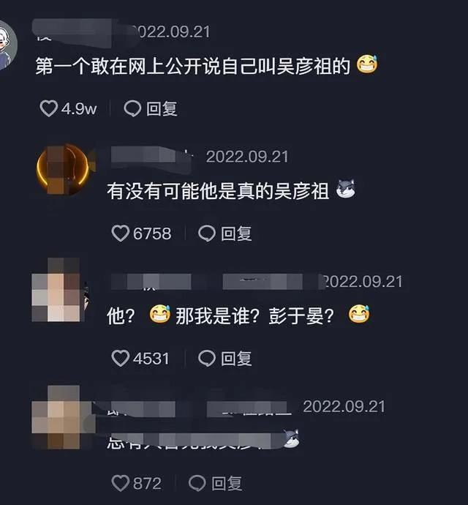Select reply text 有没有可能他是真的吴彦祖
Screen dimensions: 468x505
218,191
